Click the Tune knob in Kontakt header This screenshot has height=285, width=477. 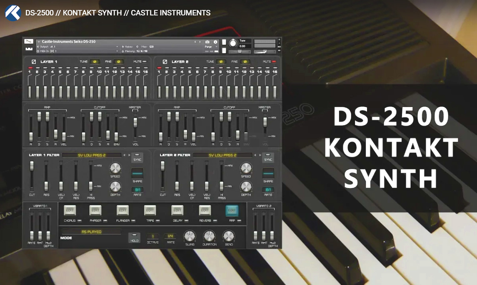coord(233,43)
